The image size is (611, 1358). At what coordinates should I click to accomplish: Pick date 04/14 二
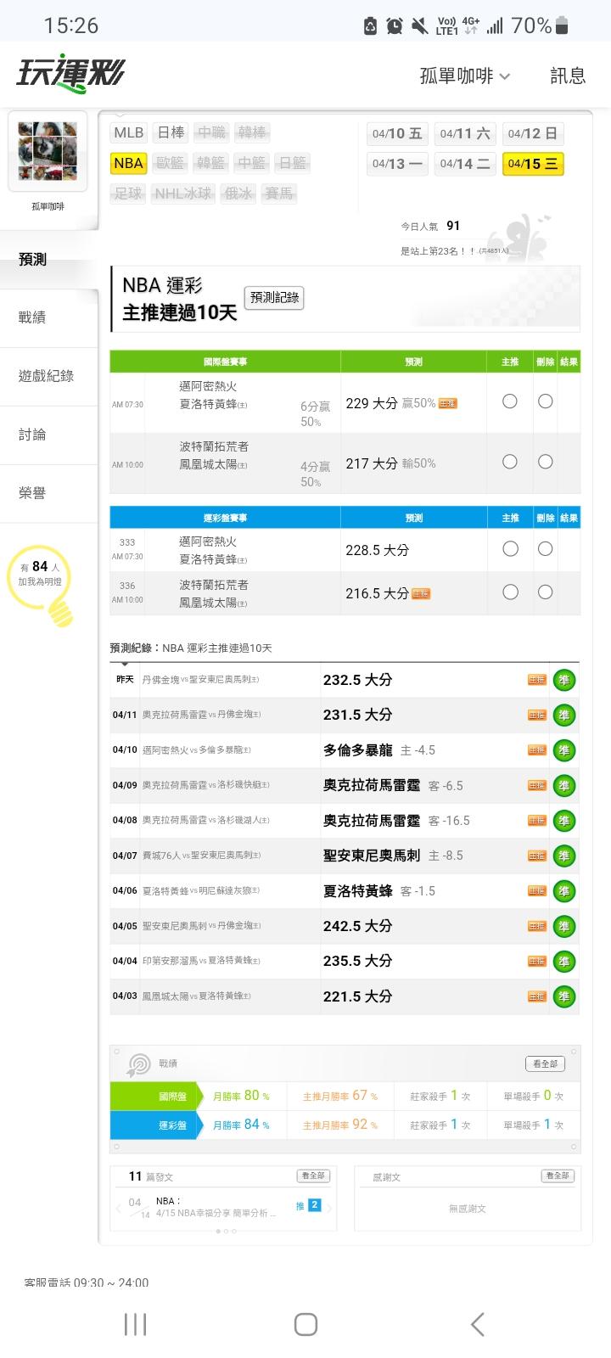(x=465, y=164)
